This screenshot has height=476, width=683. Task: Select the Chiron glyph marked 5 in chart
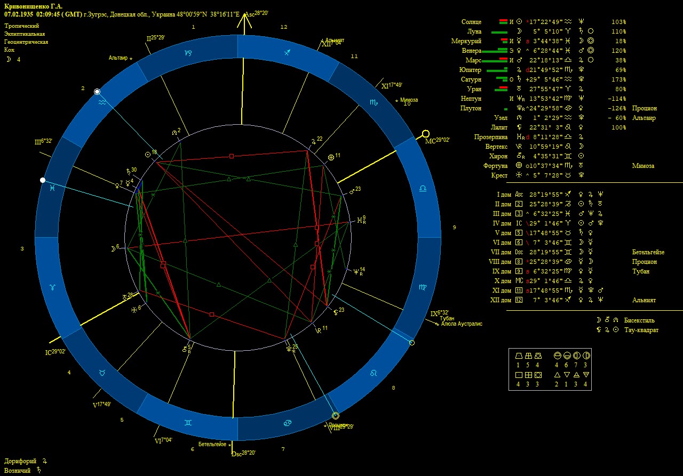[185, 349]
